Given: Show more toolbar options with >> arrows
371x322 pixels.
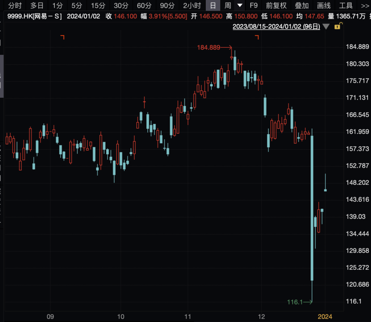Looking at the screenshot, I should (364, 6).
